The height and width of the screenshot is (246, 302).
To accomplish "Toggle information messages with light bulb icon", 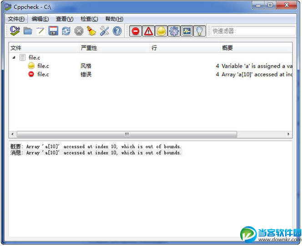I will point(200,31).
